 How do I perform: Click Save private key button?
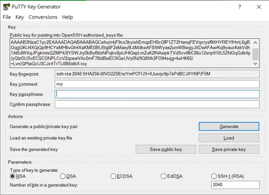coord(229,149)
